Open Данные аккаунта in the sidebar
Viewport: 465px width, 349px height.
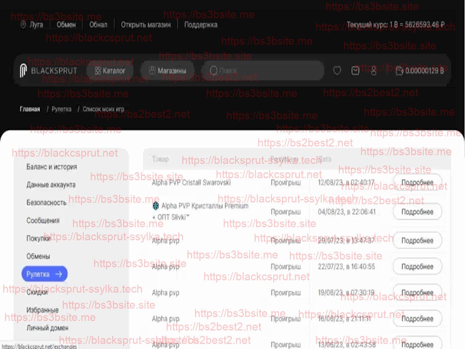(51, 185)
